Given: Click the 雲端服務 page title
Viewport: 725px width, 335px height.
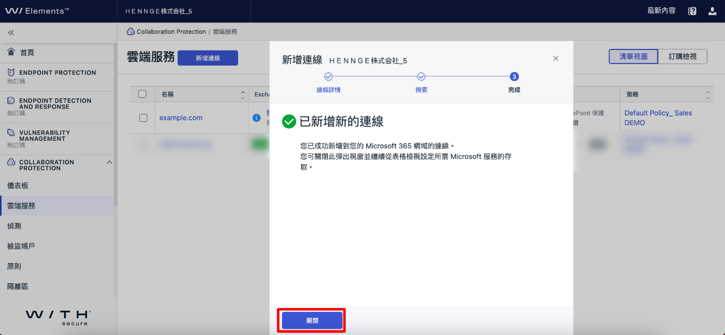Looking at the screenshot, I should coord(151,57).
